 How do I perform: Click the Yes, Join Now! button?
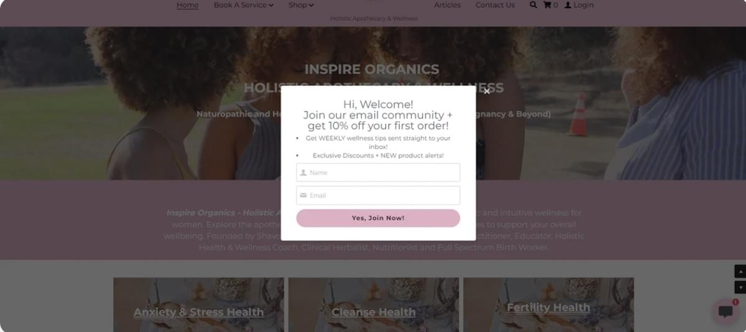378,218
